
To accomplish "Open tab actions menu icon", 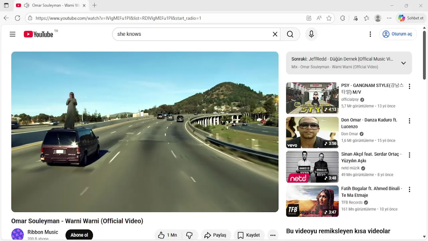I will pos(6,5).
